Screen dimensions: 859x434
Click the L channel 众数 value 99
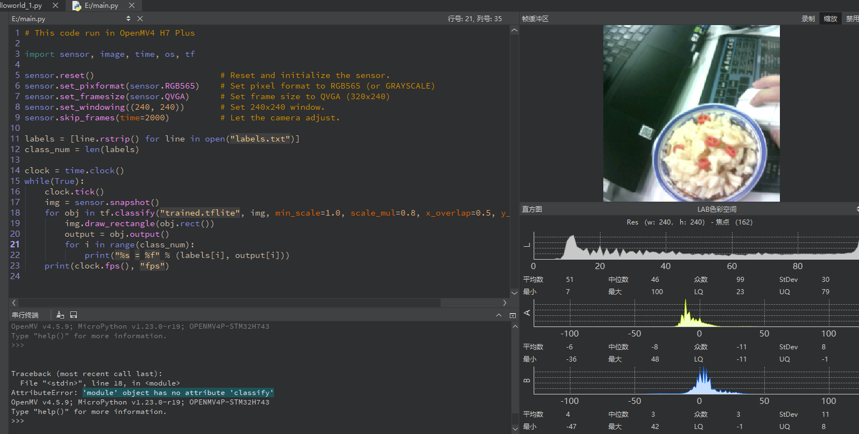point(740,279)
